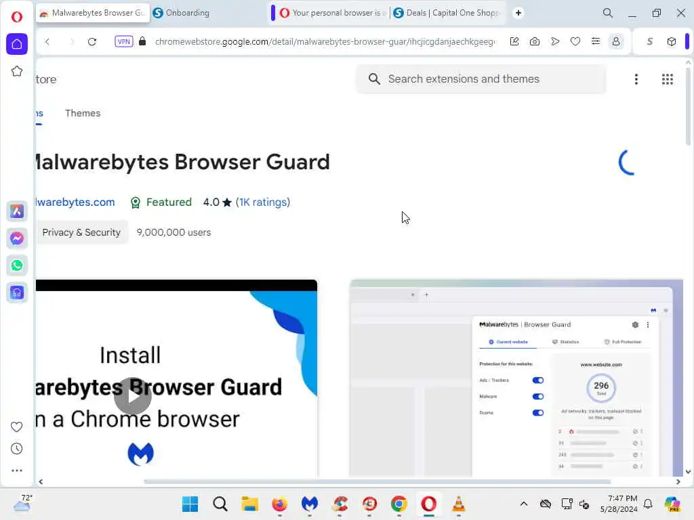
Task: Focus the Search extensions and themes field
Action: 481,79
